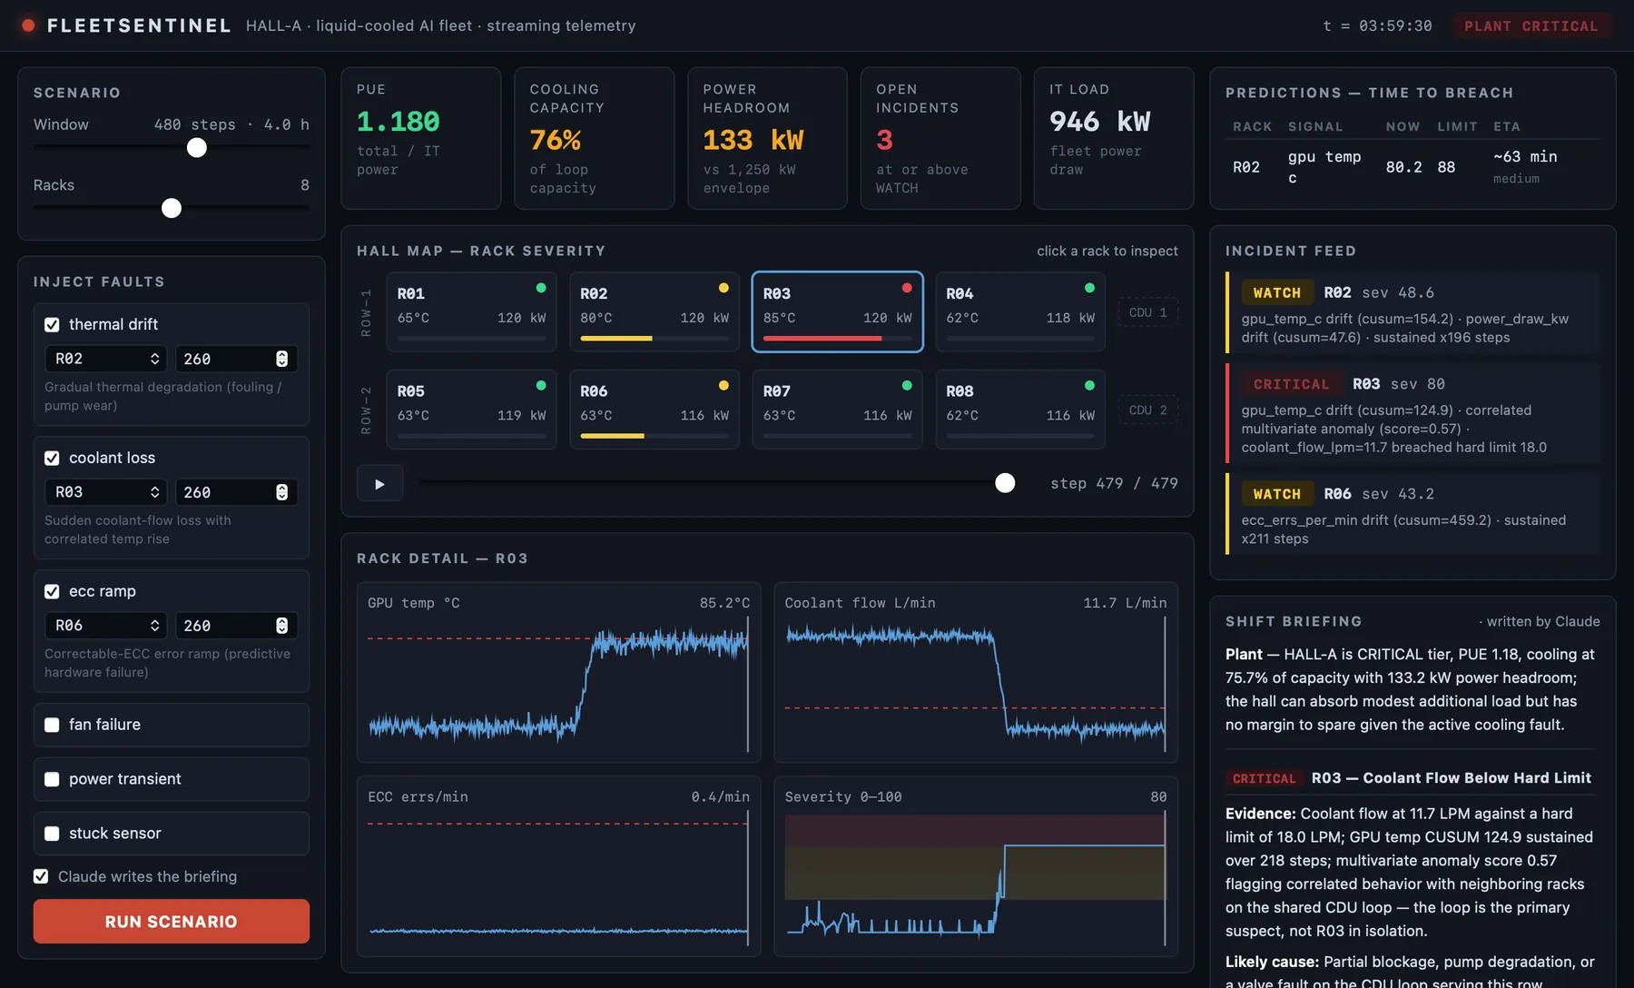Enable the stuck sensor fault

[x=52, y=834]
